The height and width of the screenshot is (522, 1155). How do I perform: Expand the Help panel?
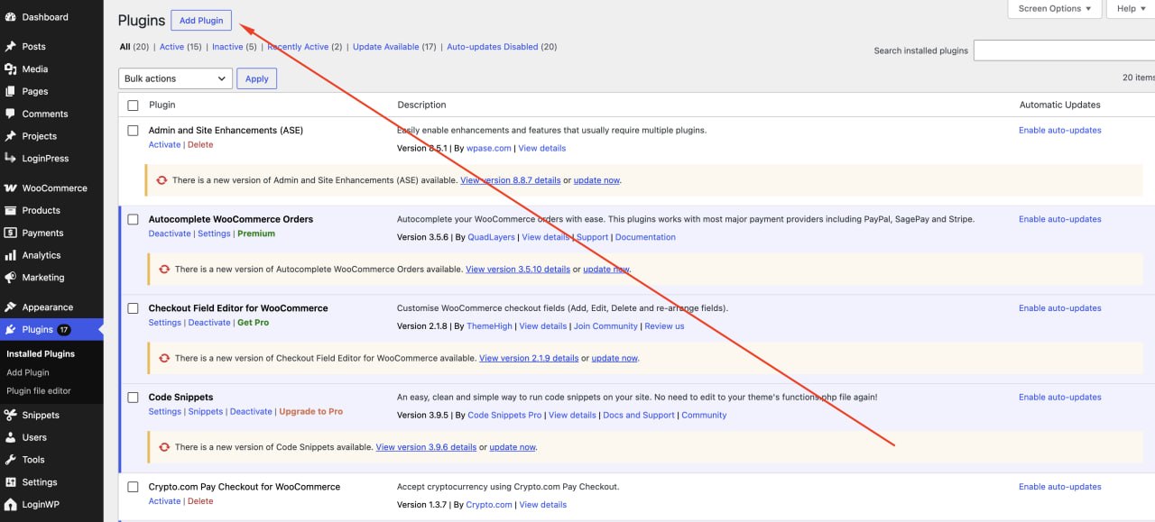pos(1132,9)
